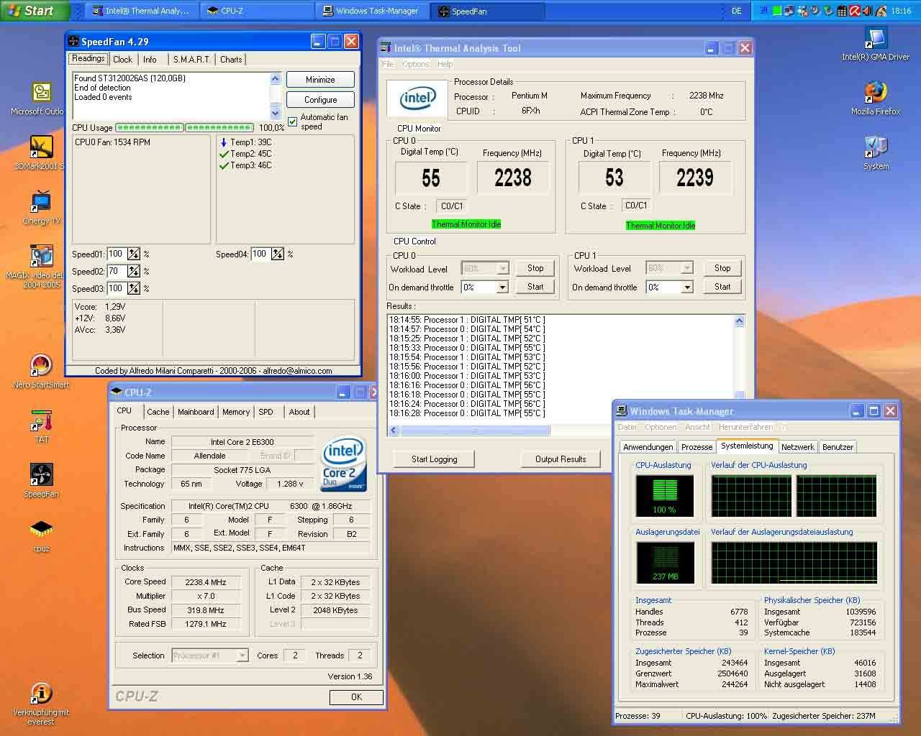This screenshot has height=736, width=921.
Task: Open 3DMark2001 desktop shortcut
Action: 41,147
